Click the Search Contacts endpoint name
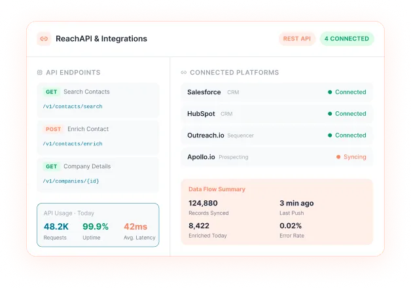The height and width of the screenshot is (288, 411). tap(86, 92)
